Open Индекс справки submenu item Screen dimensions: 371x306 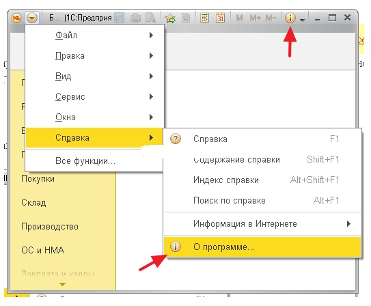262,180
